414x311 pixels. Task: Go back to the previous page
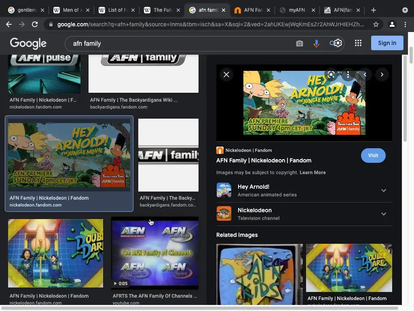[x=9, y=24]
